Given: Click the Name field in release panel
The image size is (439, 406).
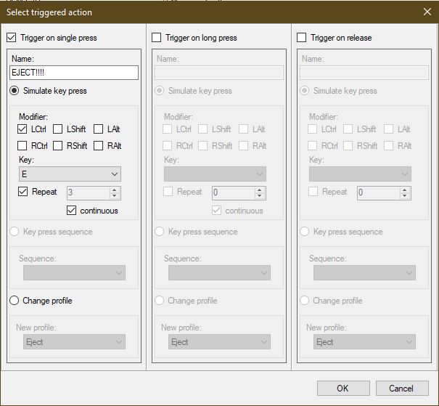Looking at the screenshot, I should point(364,73).
